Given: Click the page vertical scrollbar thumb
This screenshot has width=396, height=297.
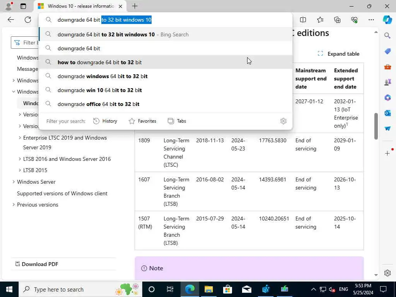Looking at the screenshot, I should (376, 126).
